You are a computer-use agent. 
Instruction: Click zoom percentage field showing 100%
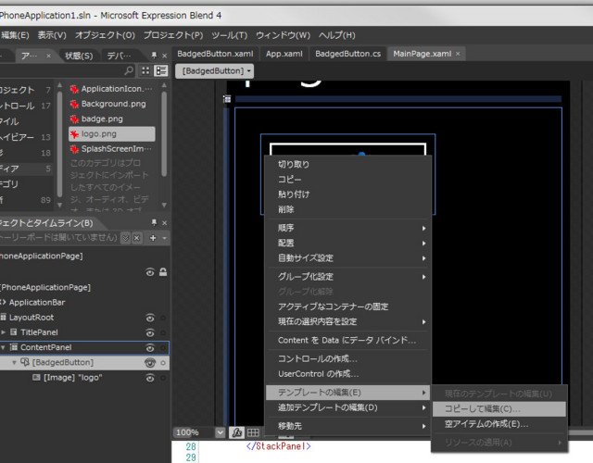tap(194, 432)
